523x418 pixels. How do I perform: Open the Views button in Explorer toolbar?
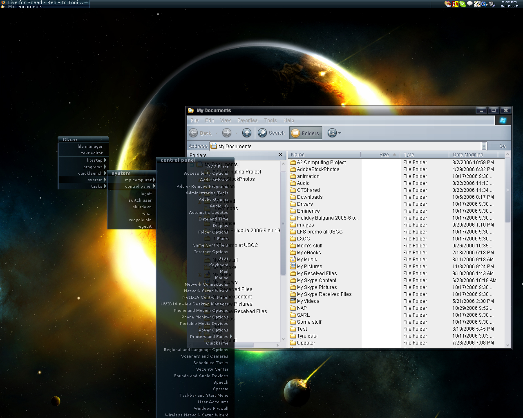[x=332, y=133]
